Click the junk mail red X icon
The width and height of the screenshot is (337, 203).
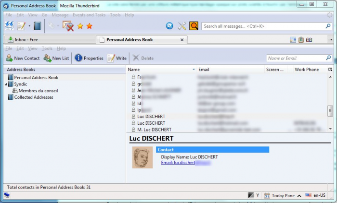(x=68, y=26)
